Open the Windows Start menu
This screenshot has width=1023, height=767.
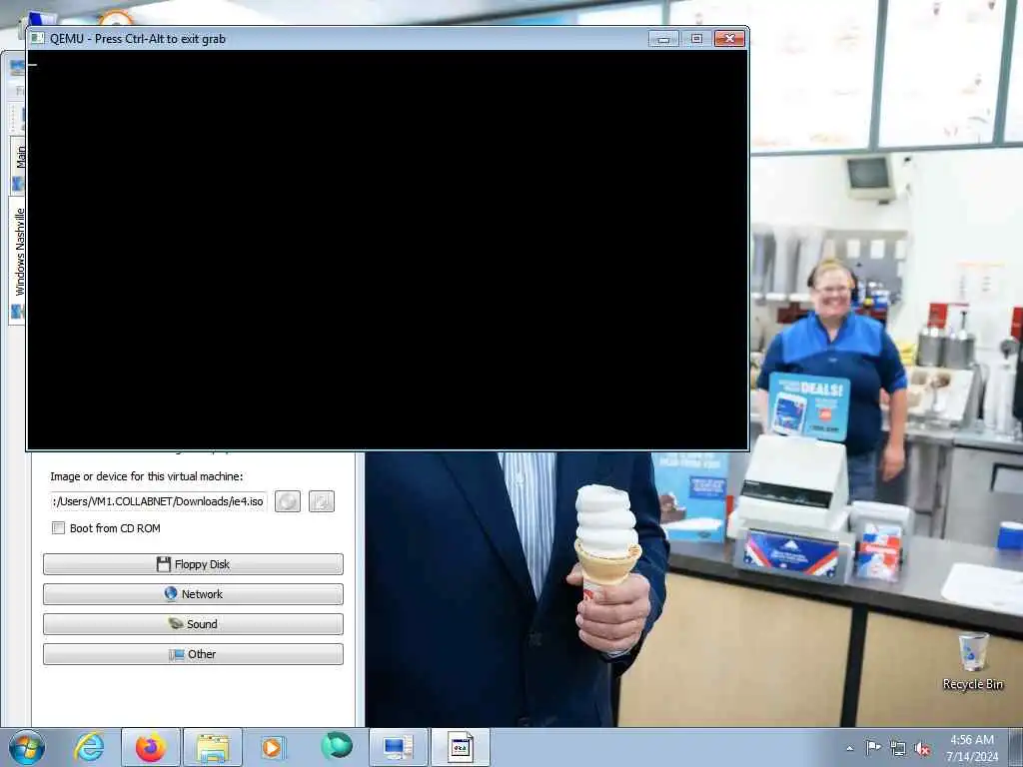[x=27, y=747]
